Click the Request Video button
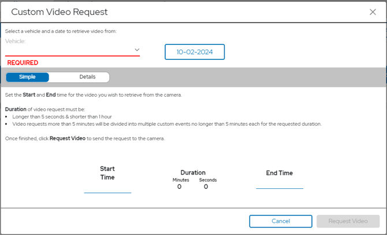 tap(348, 221)
